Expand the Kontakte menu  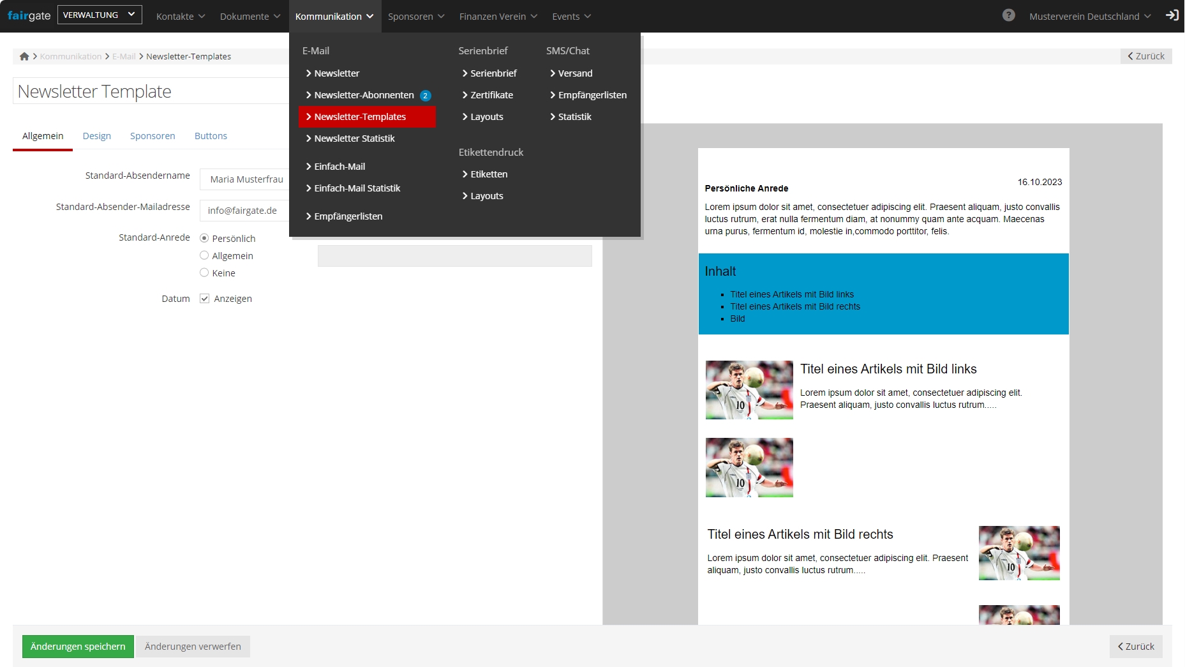click(x=181, y=17)
